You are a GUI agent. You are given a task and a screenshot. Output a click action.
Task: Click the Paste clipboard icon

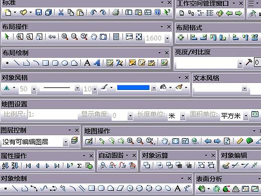(80, 13)
